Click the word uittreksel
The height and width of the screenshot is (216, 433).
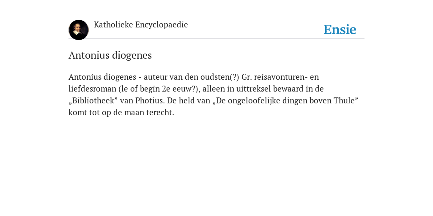click(254, 89)
